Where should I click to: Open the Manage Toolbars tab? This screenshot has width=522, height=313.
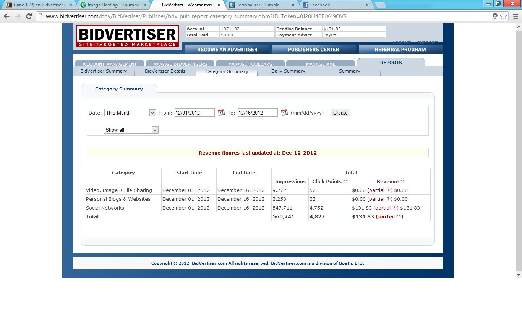tap(250, 64)
